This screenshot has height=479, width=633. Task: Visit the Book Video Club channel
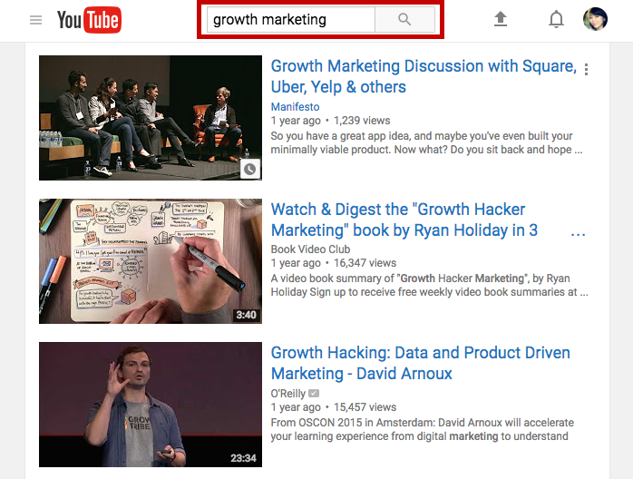[310, 249]
